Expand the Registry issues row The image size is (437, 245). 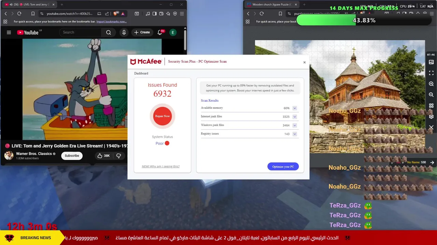pyautogui.click(x=295, y=134)
